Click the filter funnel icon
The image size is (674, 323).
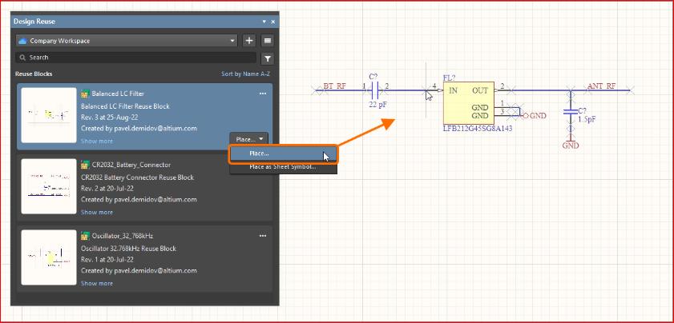tap(268, 58)
